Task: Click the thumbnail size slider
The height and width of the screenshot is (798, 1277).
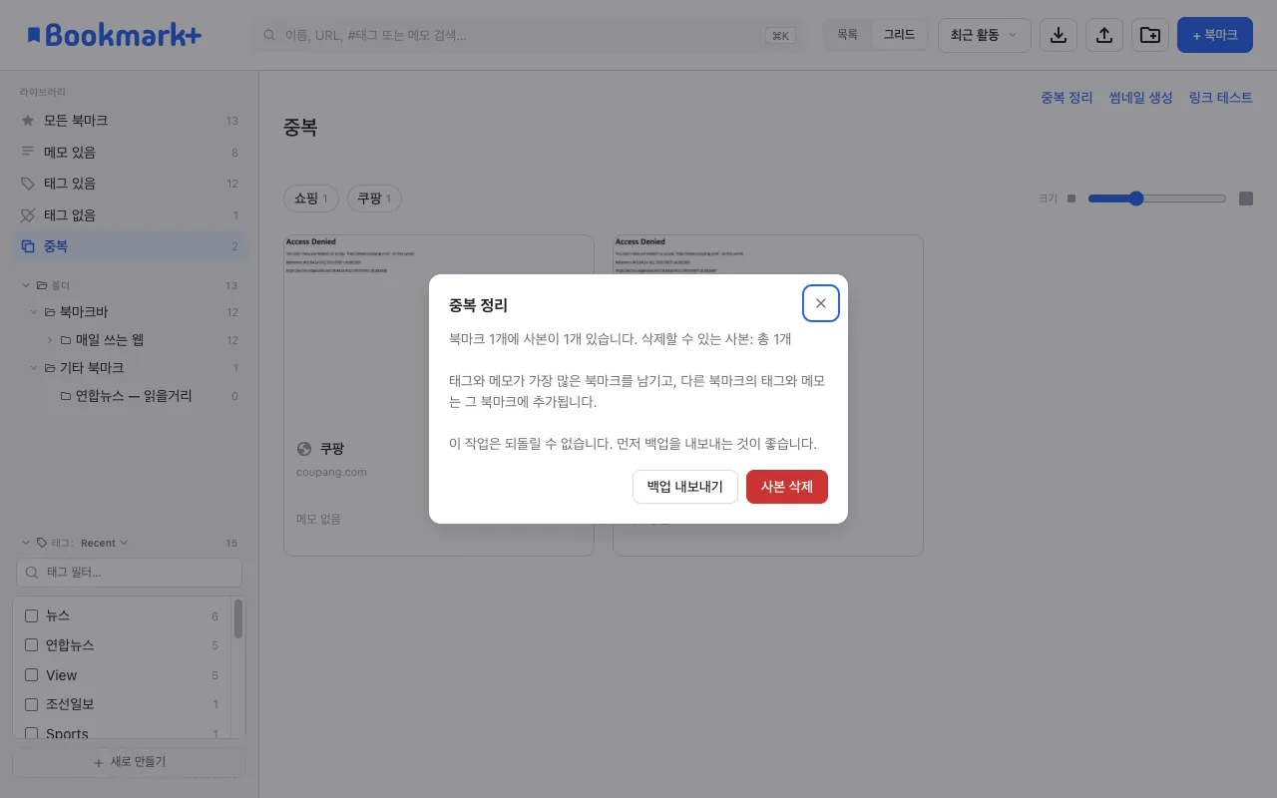Action: [x=1157, y=199]
